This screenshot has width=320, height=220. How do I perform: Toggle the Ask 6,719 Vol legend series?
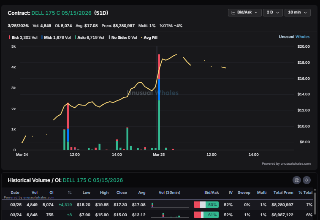(89, 37)
